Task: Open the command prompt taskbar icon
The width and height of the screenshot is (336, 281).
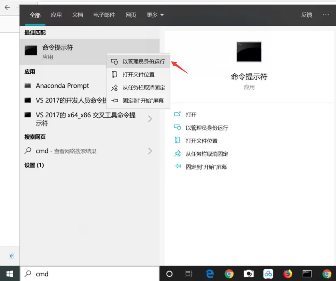Action: tap(307, 274)
